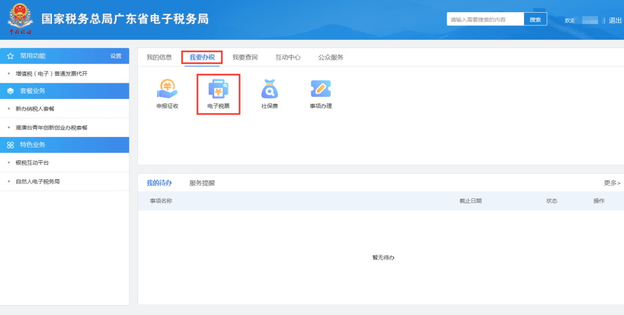Image resolution: width=624 pixels, height=315 pixels.
Task: Click the national tax emblem logo
Action: click(20, 19)
